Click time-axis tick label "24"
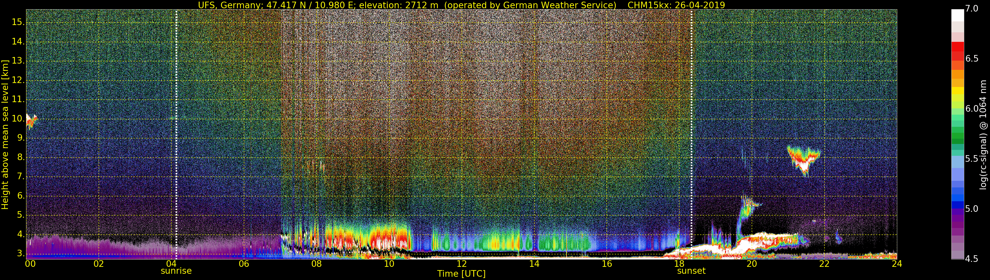The image size is (990, 280). tap(897, 264)
